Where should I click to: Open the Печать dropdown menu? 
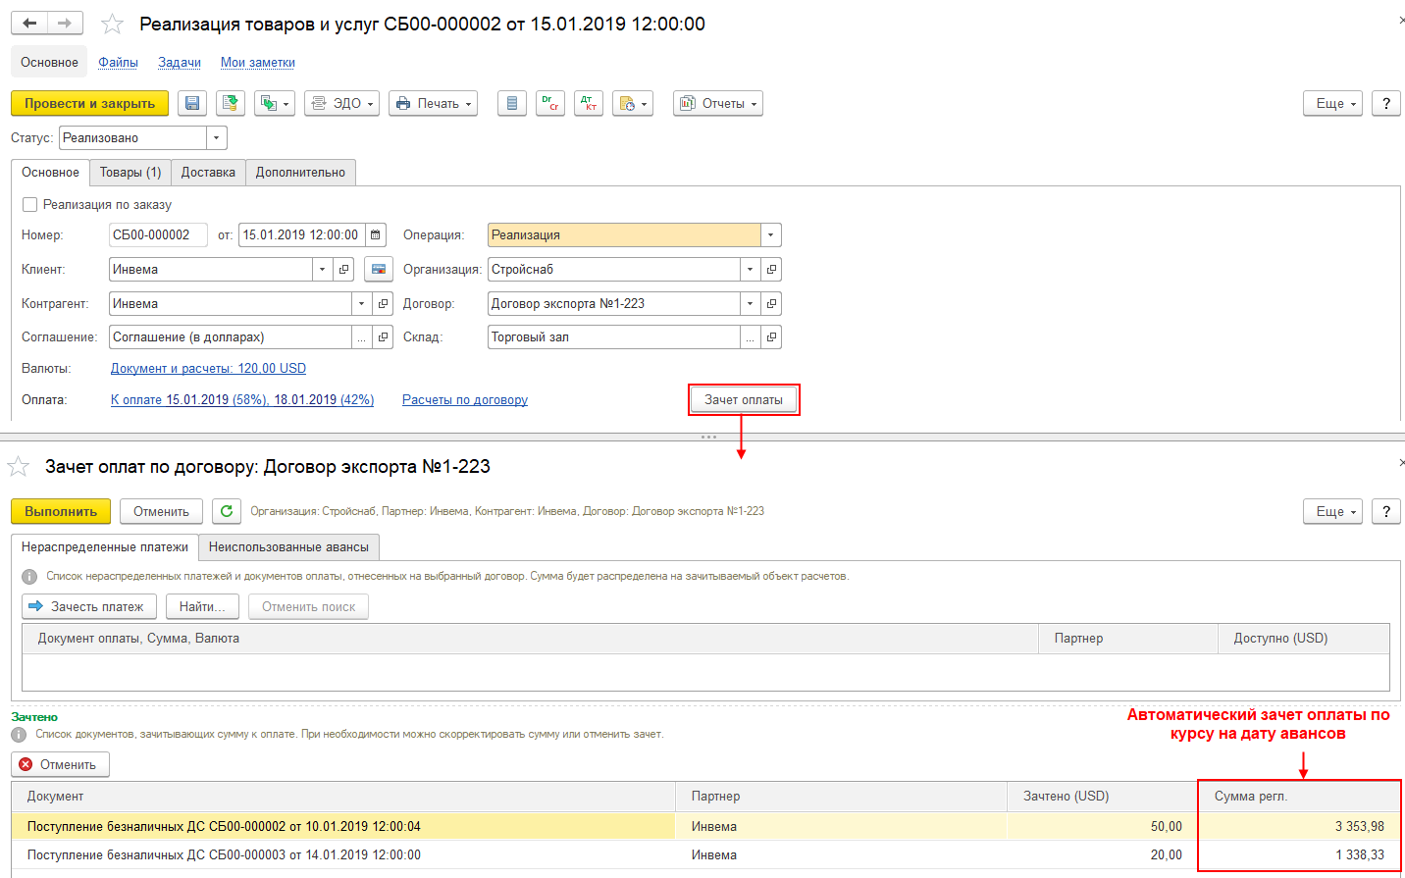click(434, 103)
